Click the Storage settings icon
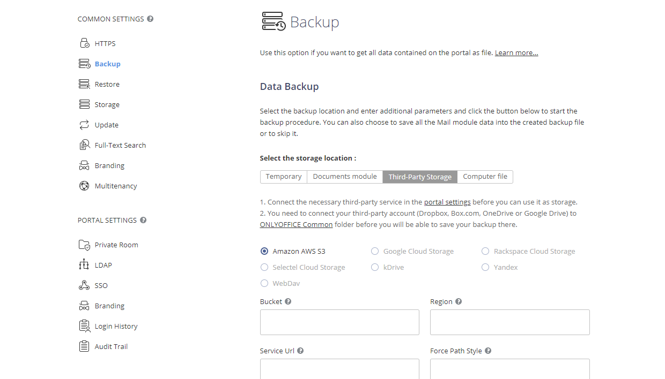 [x=84, y=104]
